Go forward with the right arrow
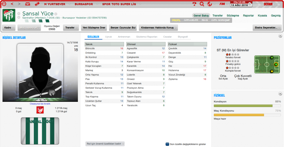This screenshot has width=284, height=147. (19, 4)
